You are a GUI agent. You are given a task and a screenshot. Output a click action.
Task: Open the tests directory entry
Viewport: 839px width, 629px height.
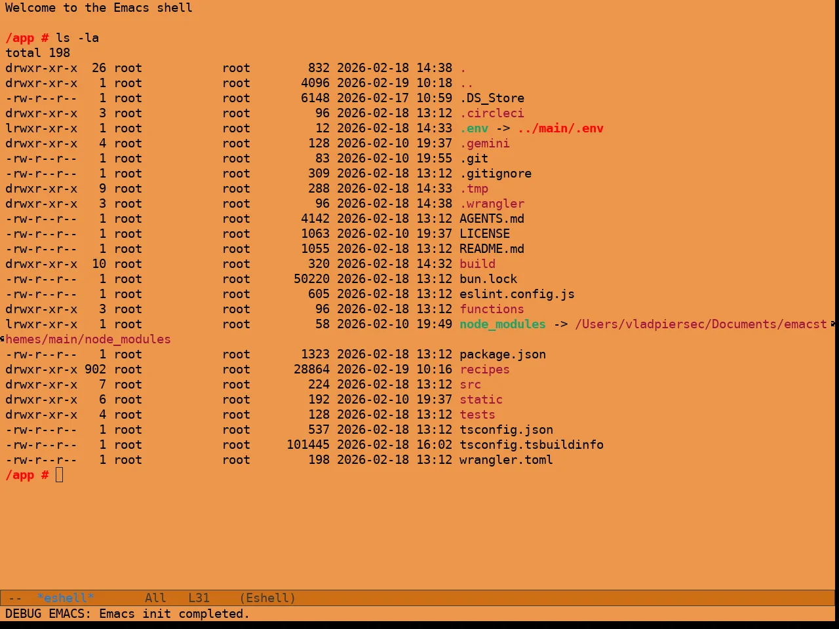(478, 415)
